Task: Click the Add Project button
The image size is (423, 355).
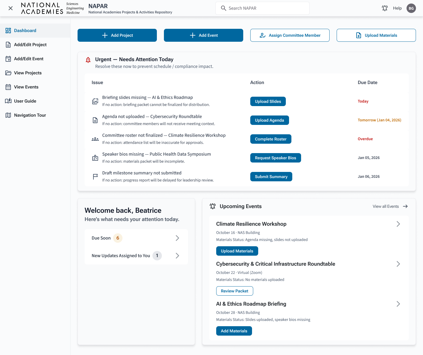Action: [117, 35]
